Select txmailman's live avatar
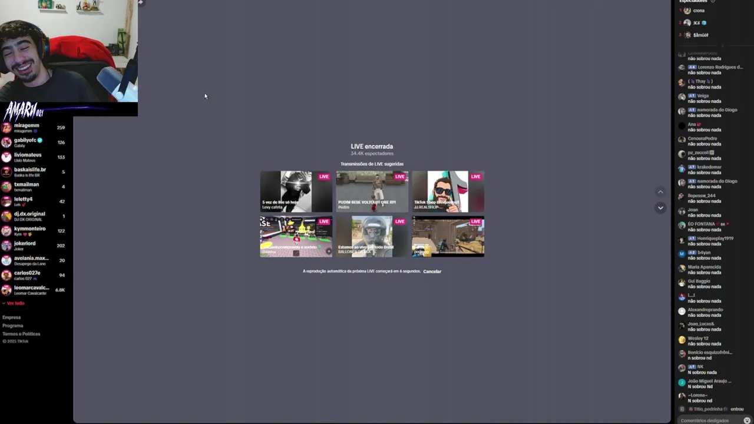Screen dimensions: 754x424 click(6, 187)
